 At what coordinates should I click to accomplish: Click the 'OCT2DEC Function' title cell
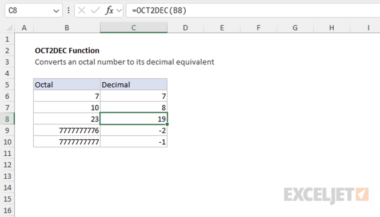tap(67, 50)
